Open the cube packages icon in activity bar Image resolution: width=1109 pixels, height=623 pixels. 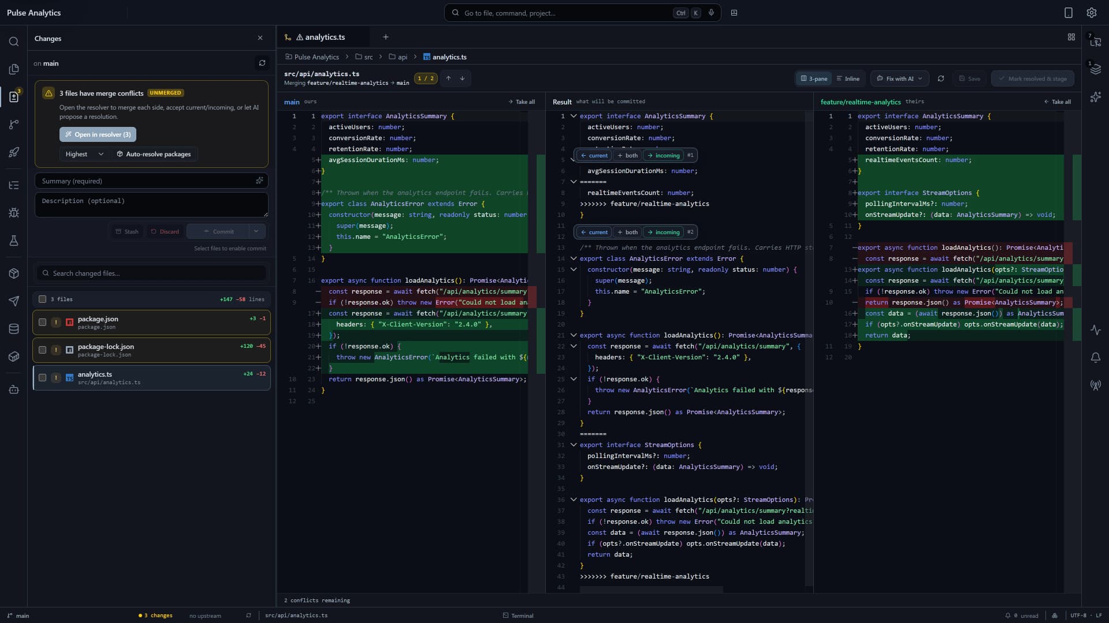14,273
